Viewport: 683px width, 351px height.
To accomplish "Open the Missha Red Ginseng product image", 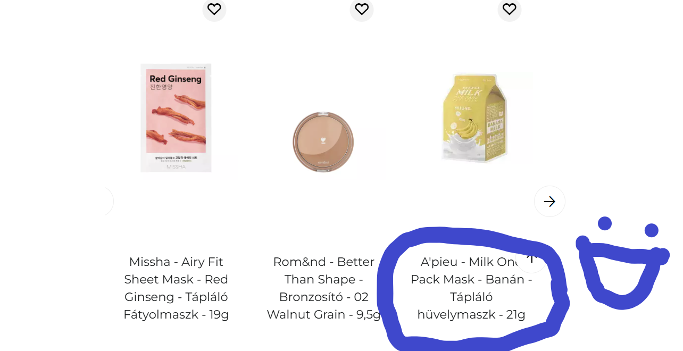I will point(176,118).
